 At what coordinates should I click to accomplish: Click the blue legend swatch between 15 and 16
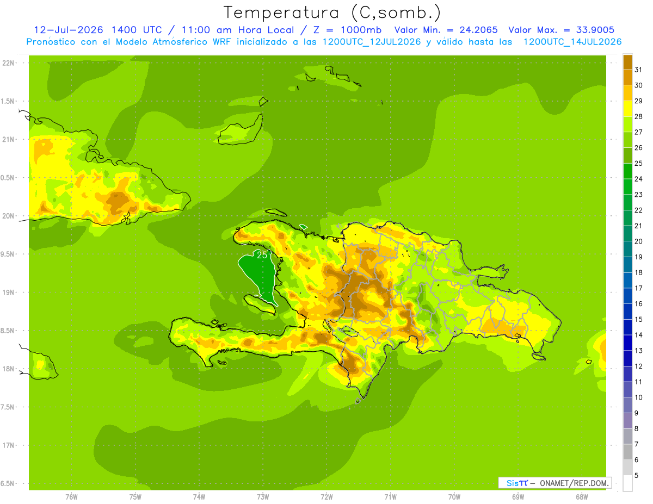click(x=627, y=312)
